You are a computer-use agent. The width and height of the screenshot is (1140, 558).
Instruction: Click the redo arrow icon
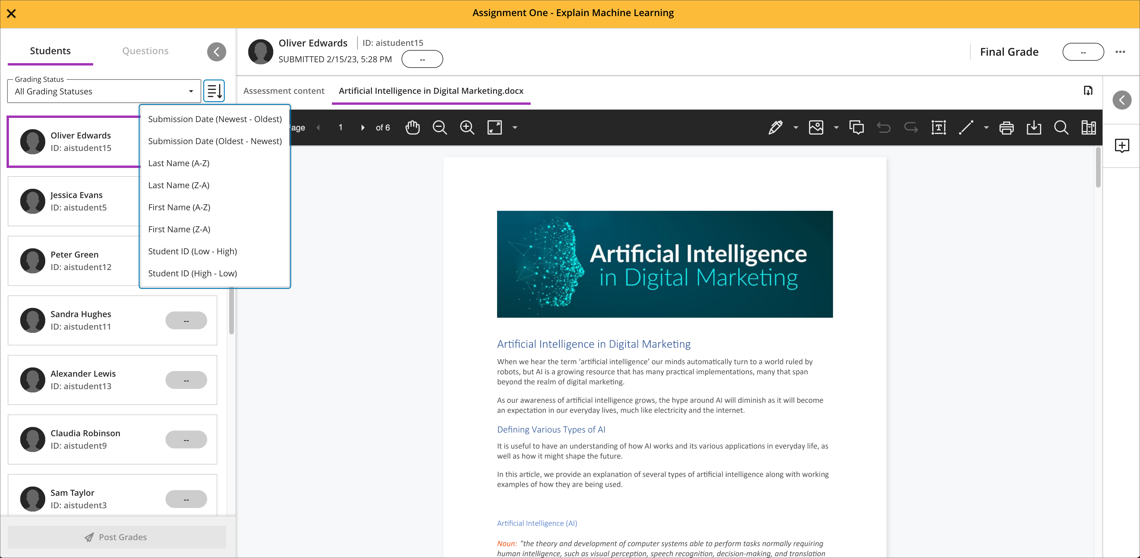(x=911, y=127)
